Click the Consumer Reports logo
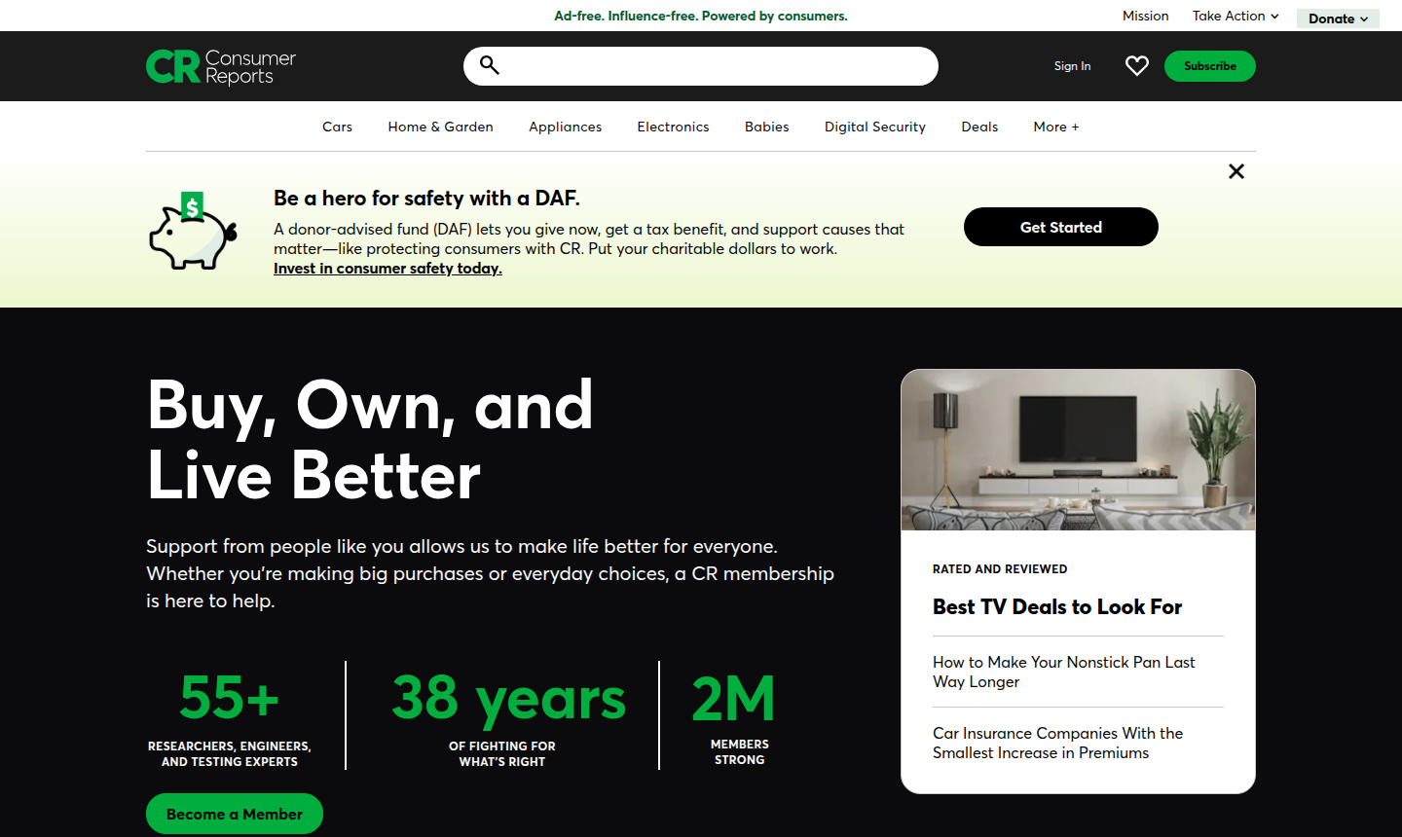This screenshot has height=837, width=1402. pos(221,67)
